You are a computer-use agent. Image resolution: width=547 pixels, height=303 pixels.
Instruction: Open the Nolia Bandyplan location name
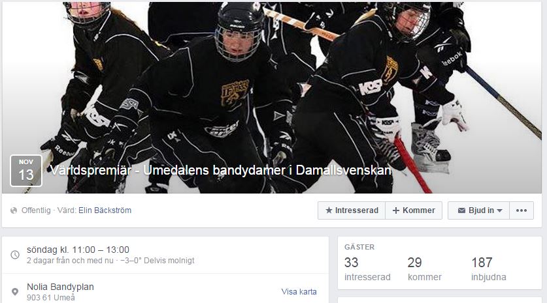coord(60,287)
